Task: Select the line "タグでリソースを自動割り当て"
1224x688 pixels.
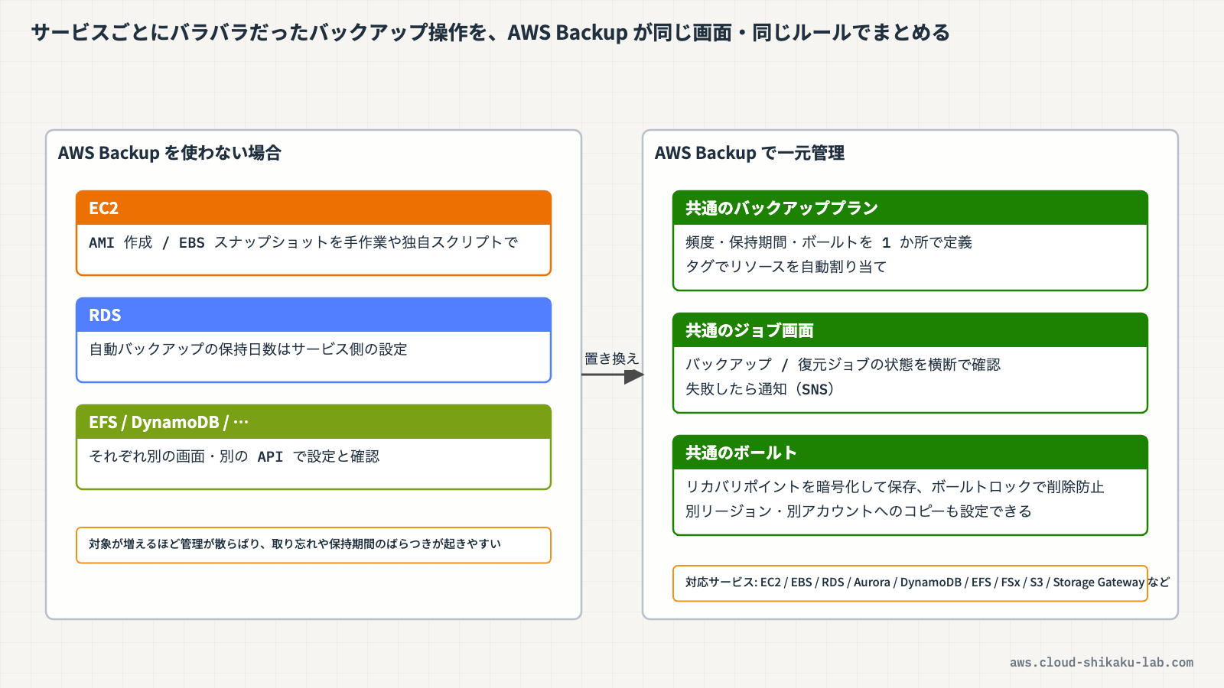Action: 786,267
